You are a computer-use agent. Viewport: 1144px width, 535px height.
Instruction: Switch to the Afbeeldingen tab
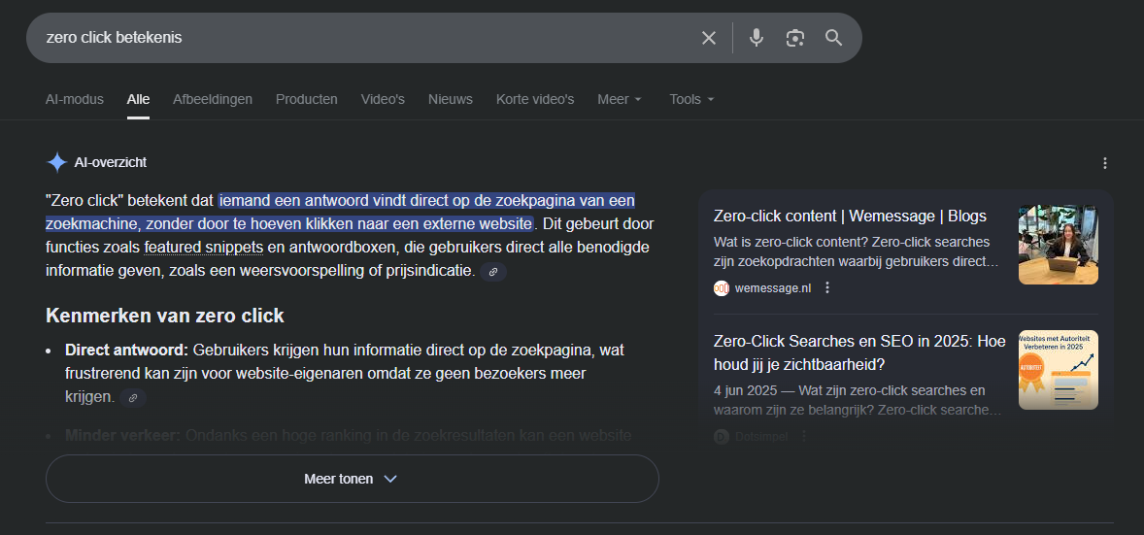point(213,99)
